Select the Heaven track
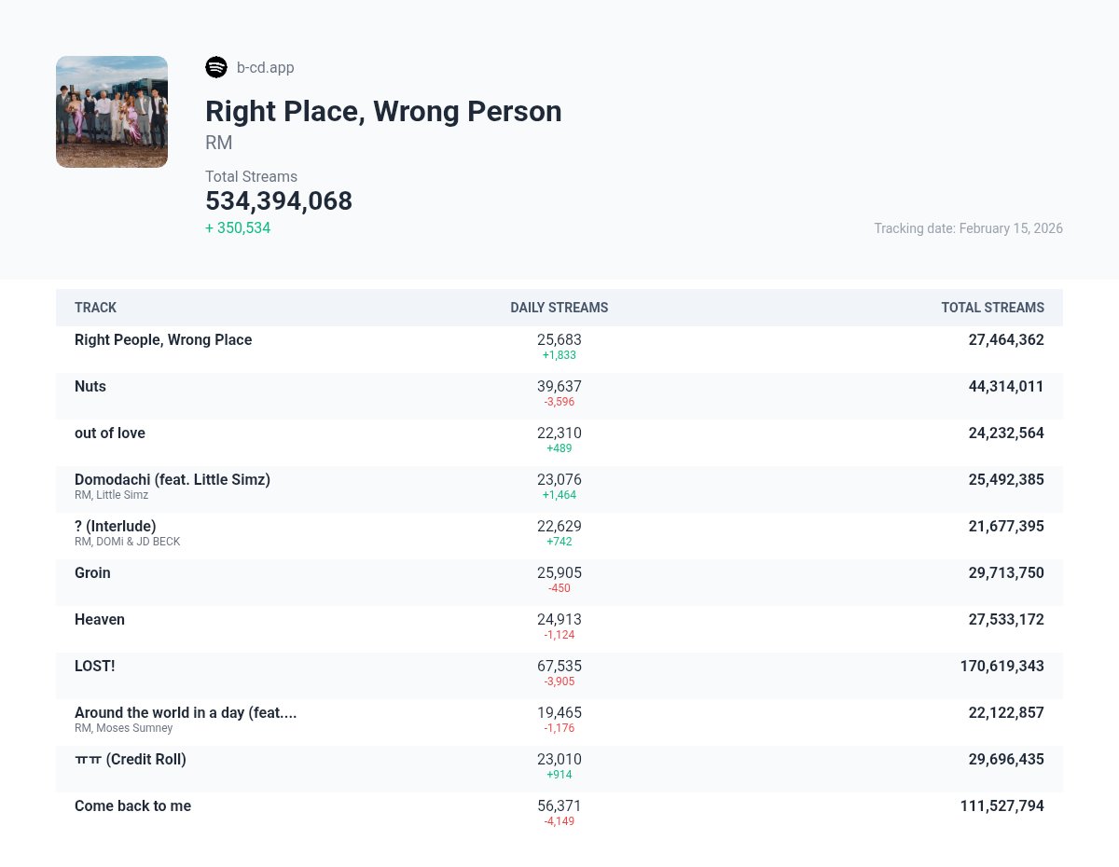1119x867 pixels. pyautogui.click(x=100, y=620)
